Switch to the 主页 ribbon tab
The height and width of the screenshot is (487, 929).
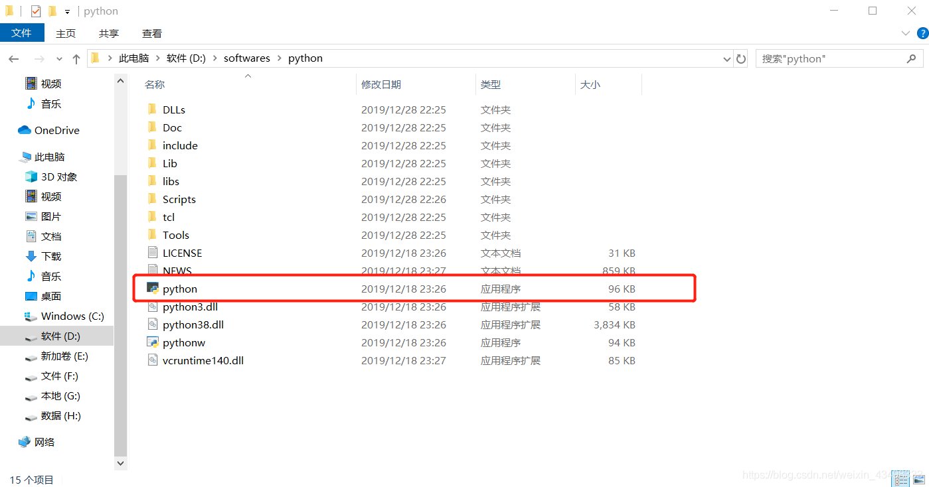click(x=66, y=33)
